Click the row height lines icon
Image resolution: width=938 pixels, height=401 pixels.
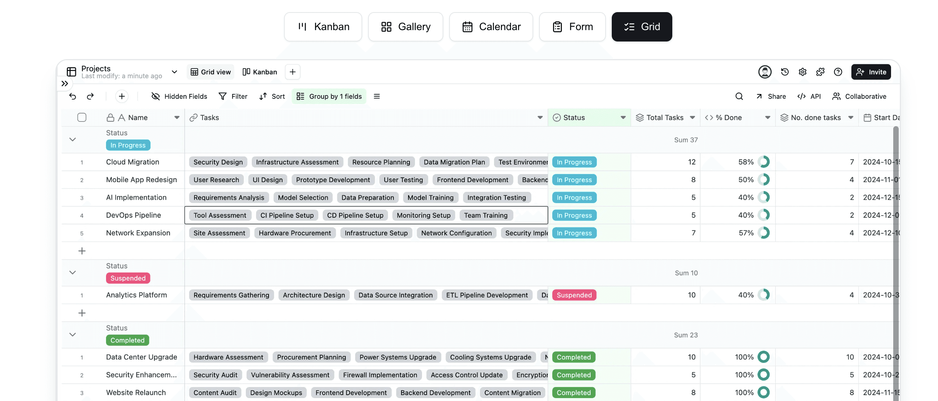coord(377,96)
